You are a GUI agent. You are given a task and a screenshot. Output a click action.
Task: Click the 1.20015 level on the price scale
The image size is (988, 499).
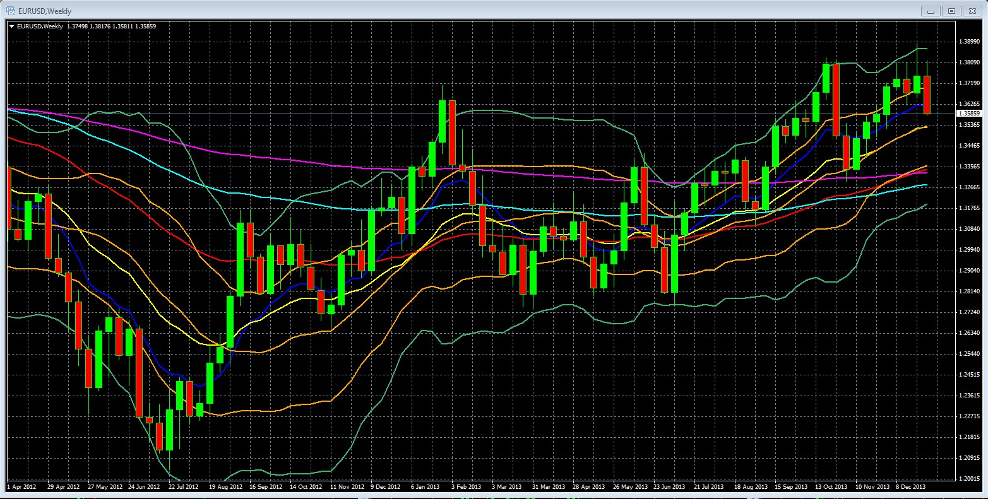(969, 479)
